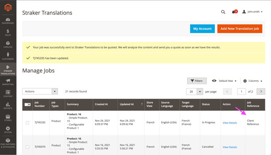Viewport: 271px width, 155px height.
Task: Click the search magnifier icon
Action: pyautogui.click(x=223, y=12)
